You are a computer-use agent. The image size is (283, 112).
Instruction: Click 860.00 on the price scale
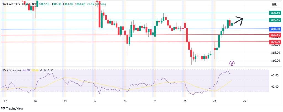276,61
